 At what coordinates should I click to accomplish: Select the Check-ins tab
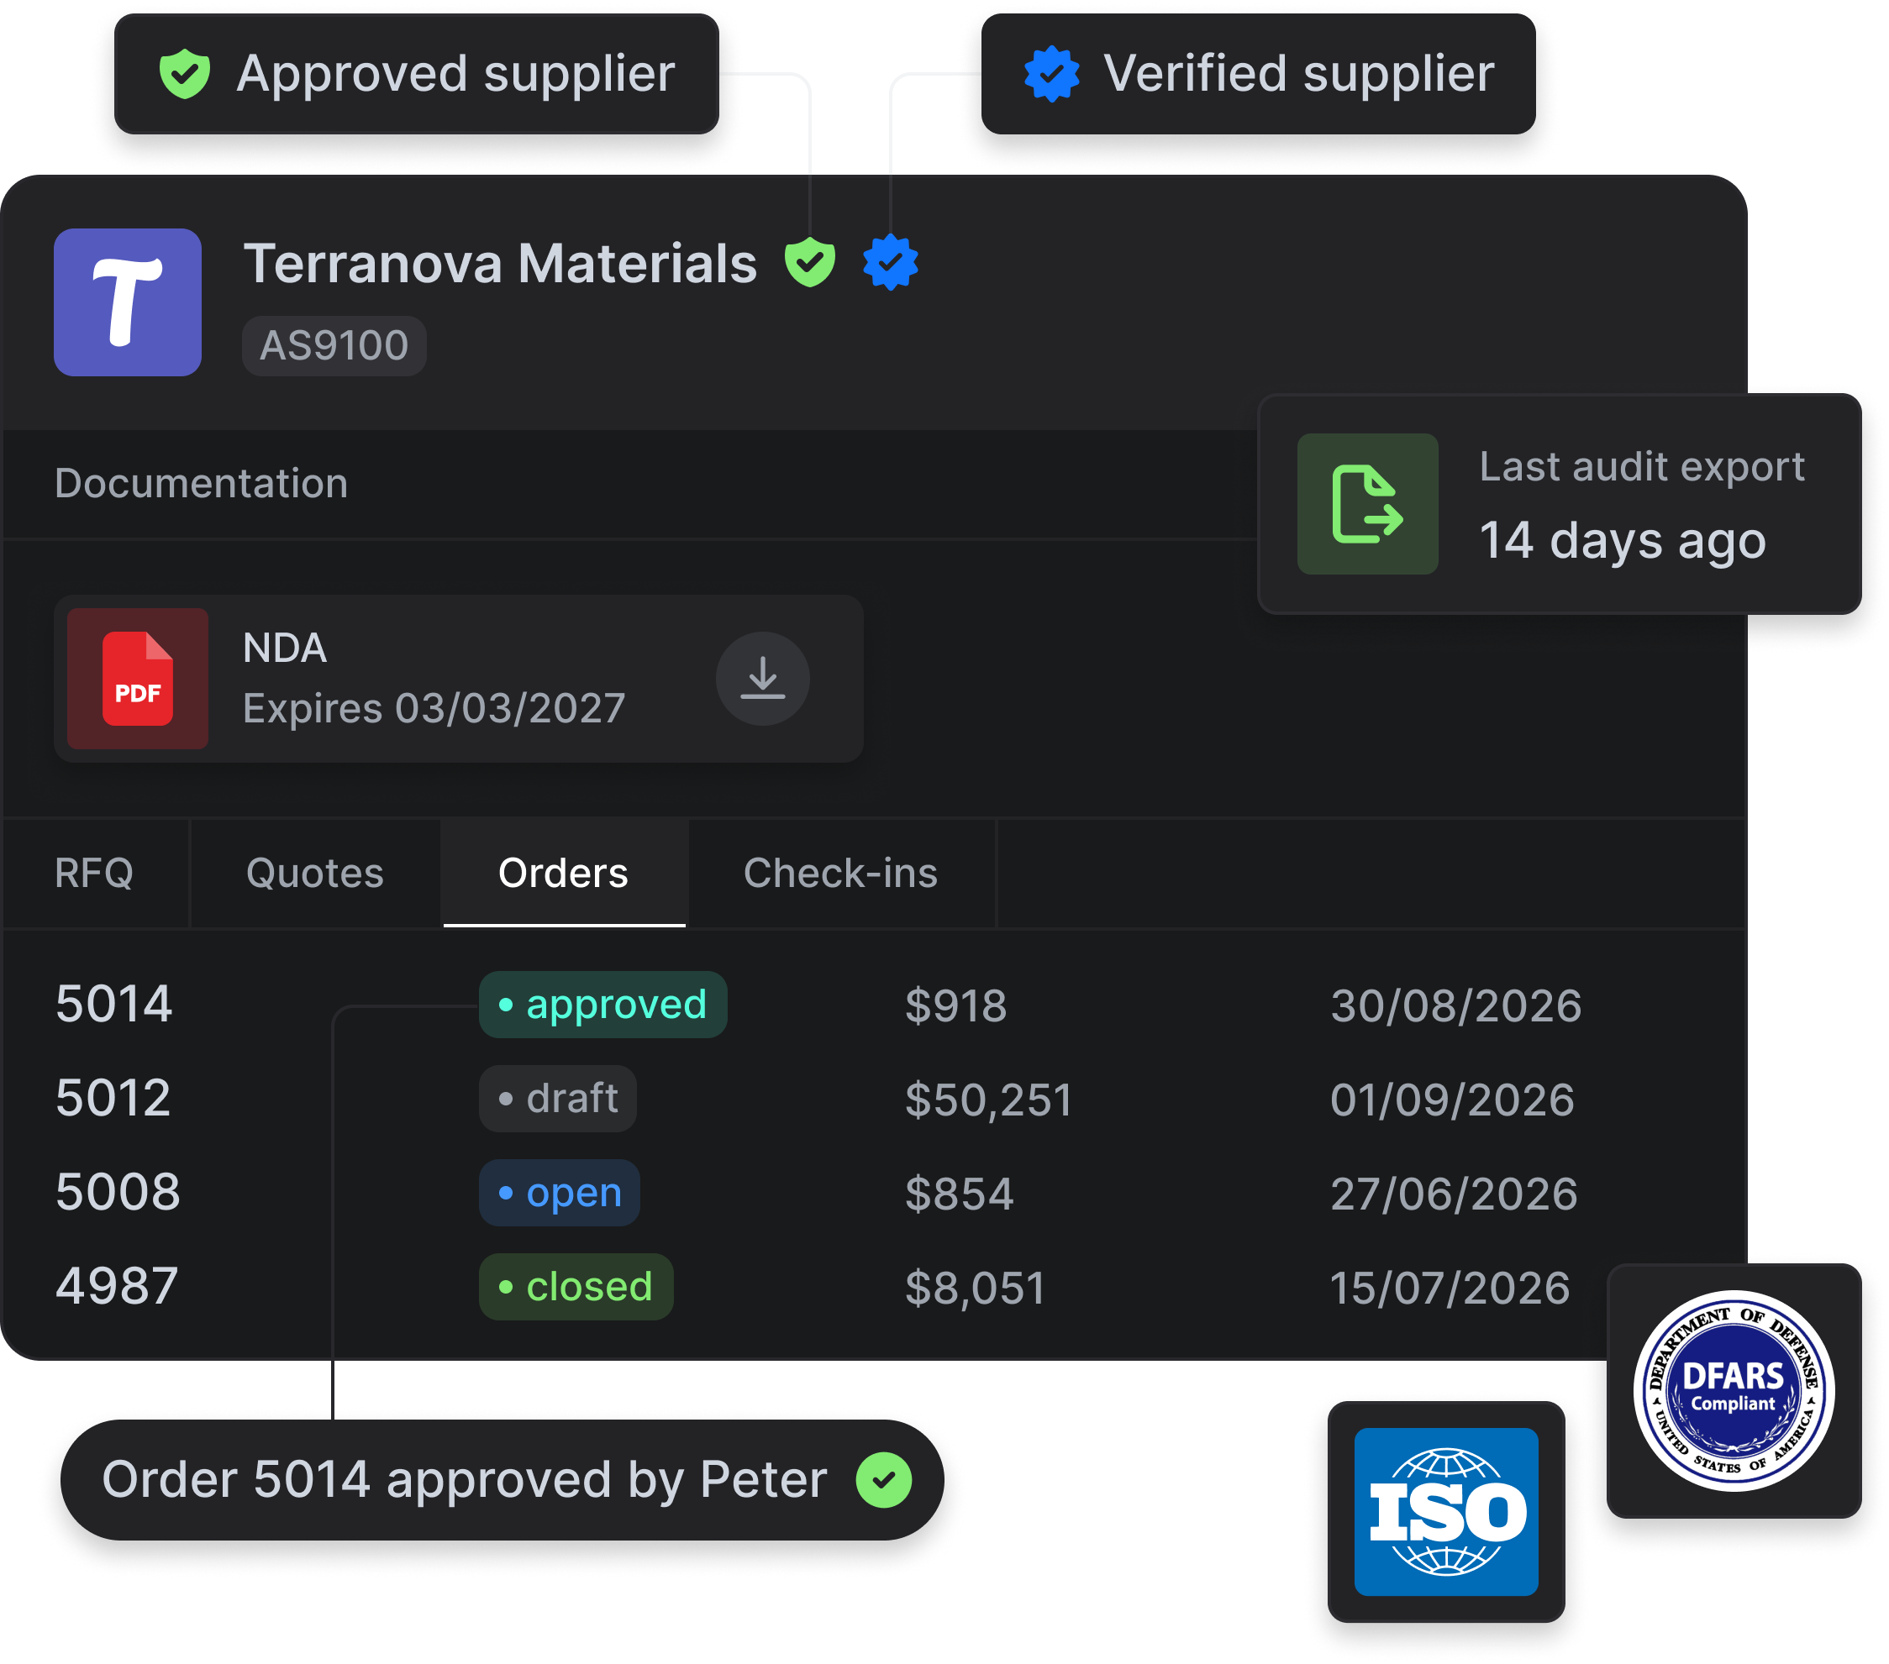pyautogui.click(x=840, y=873)
